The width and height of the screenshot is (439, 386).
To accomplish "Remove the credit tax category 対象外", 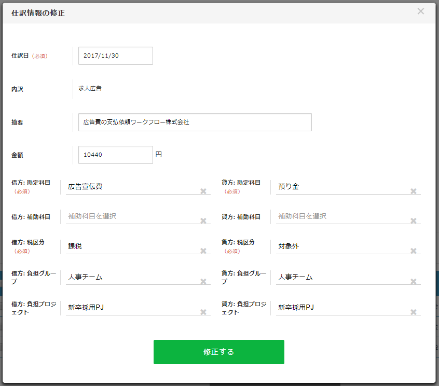I will coord(414,251).
